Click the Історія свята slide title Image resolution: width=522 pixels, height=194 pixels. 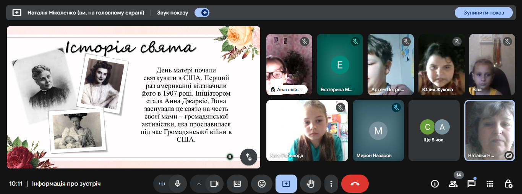coord(131,47)
